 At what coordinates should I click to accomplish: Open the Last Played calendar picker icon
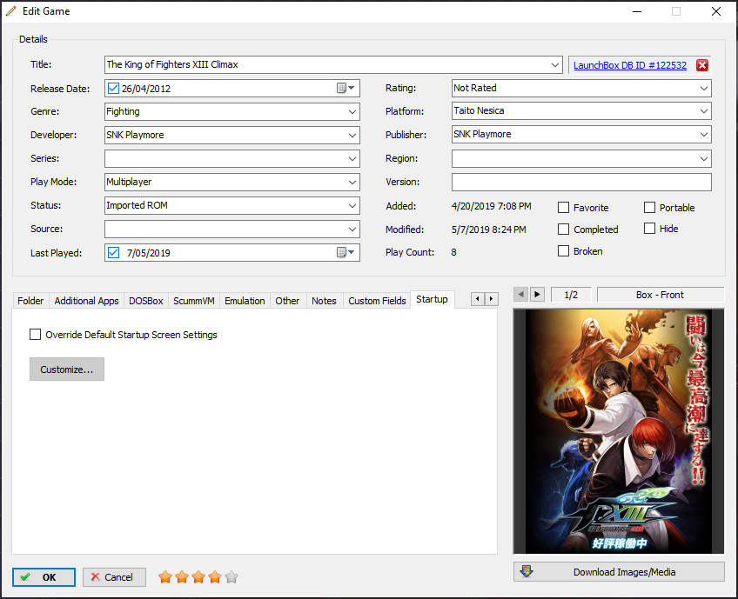coord(346,252)
